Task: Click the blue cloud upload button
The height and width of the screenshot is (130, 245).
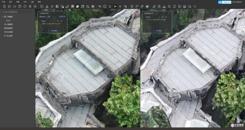Action: [225, 2]
